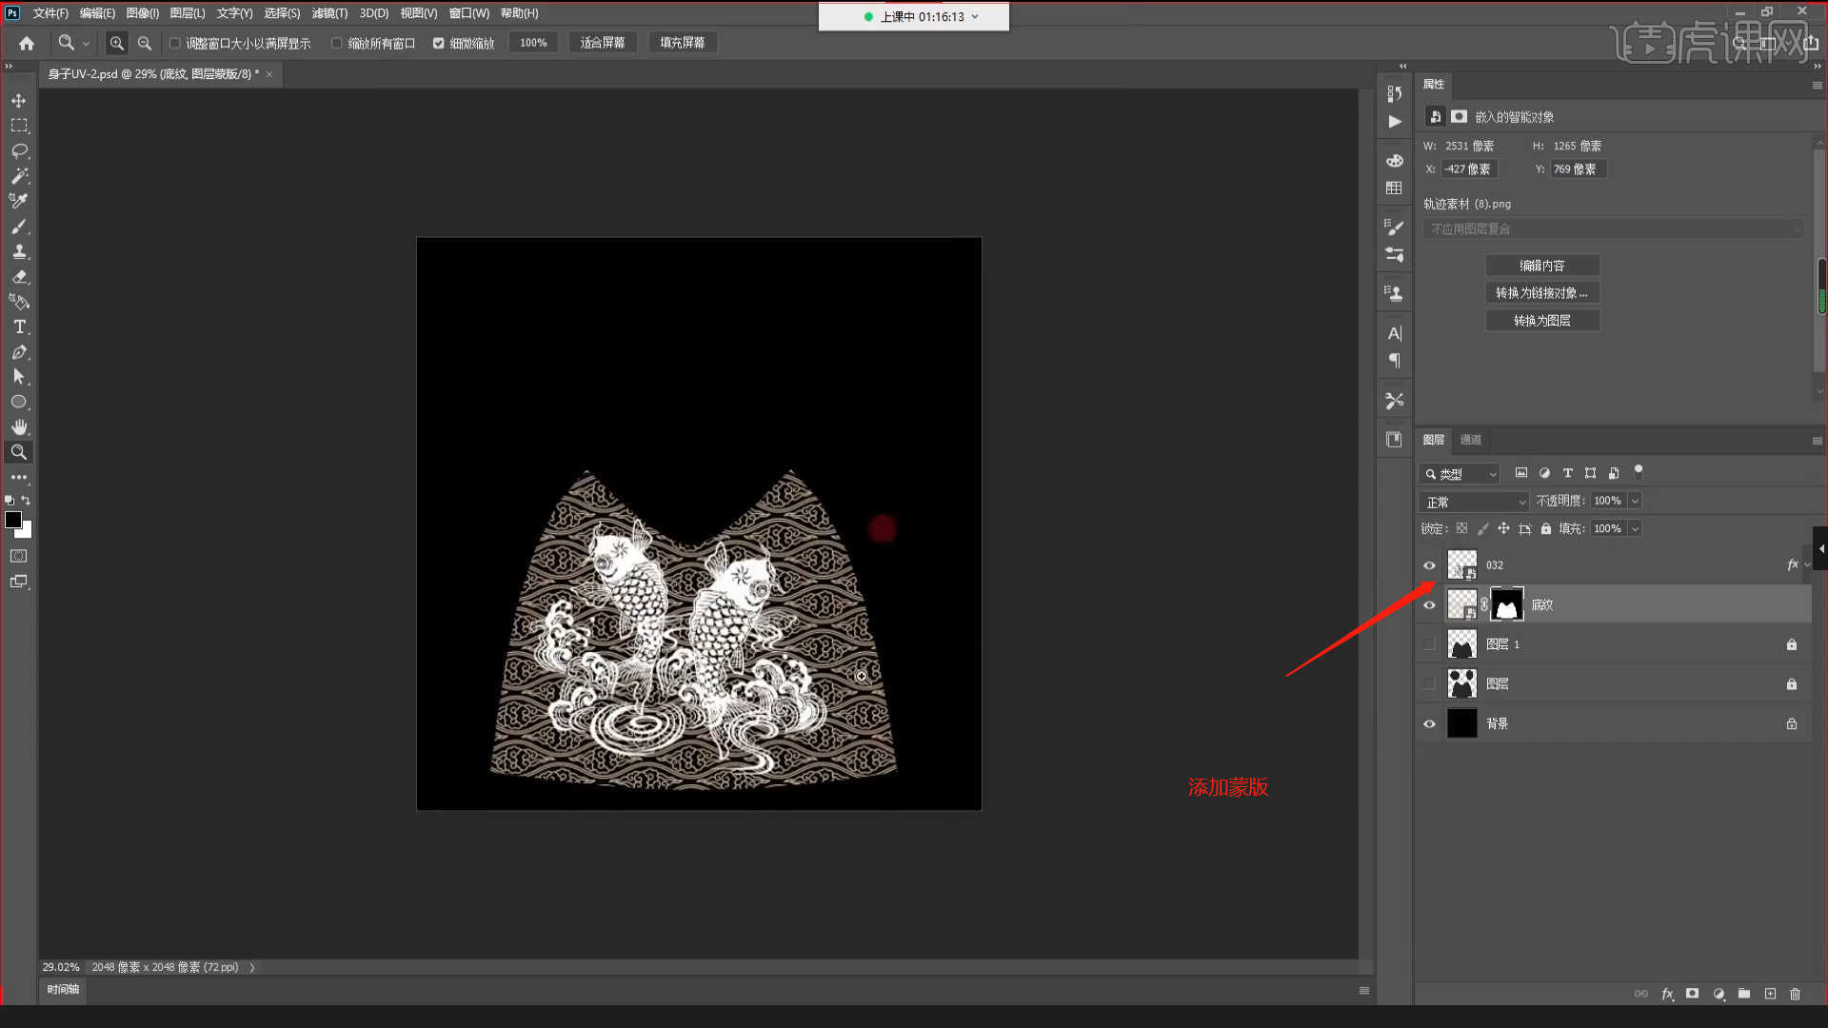Select the Lasso tool
The image size is (1828, 1028).
tap(19, 151)
